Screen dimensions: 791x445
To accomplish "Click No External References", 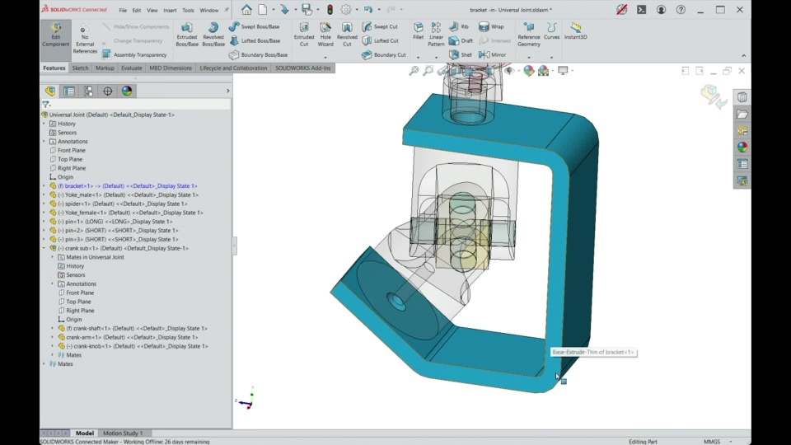I will point(85,40).
